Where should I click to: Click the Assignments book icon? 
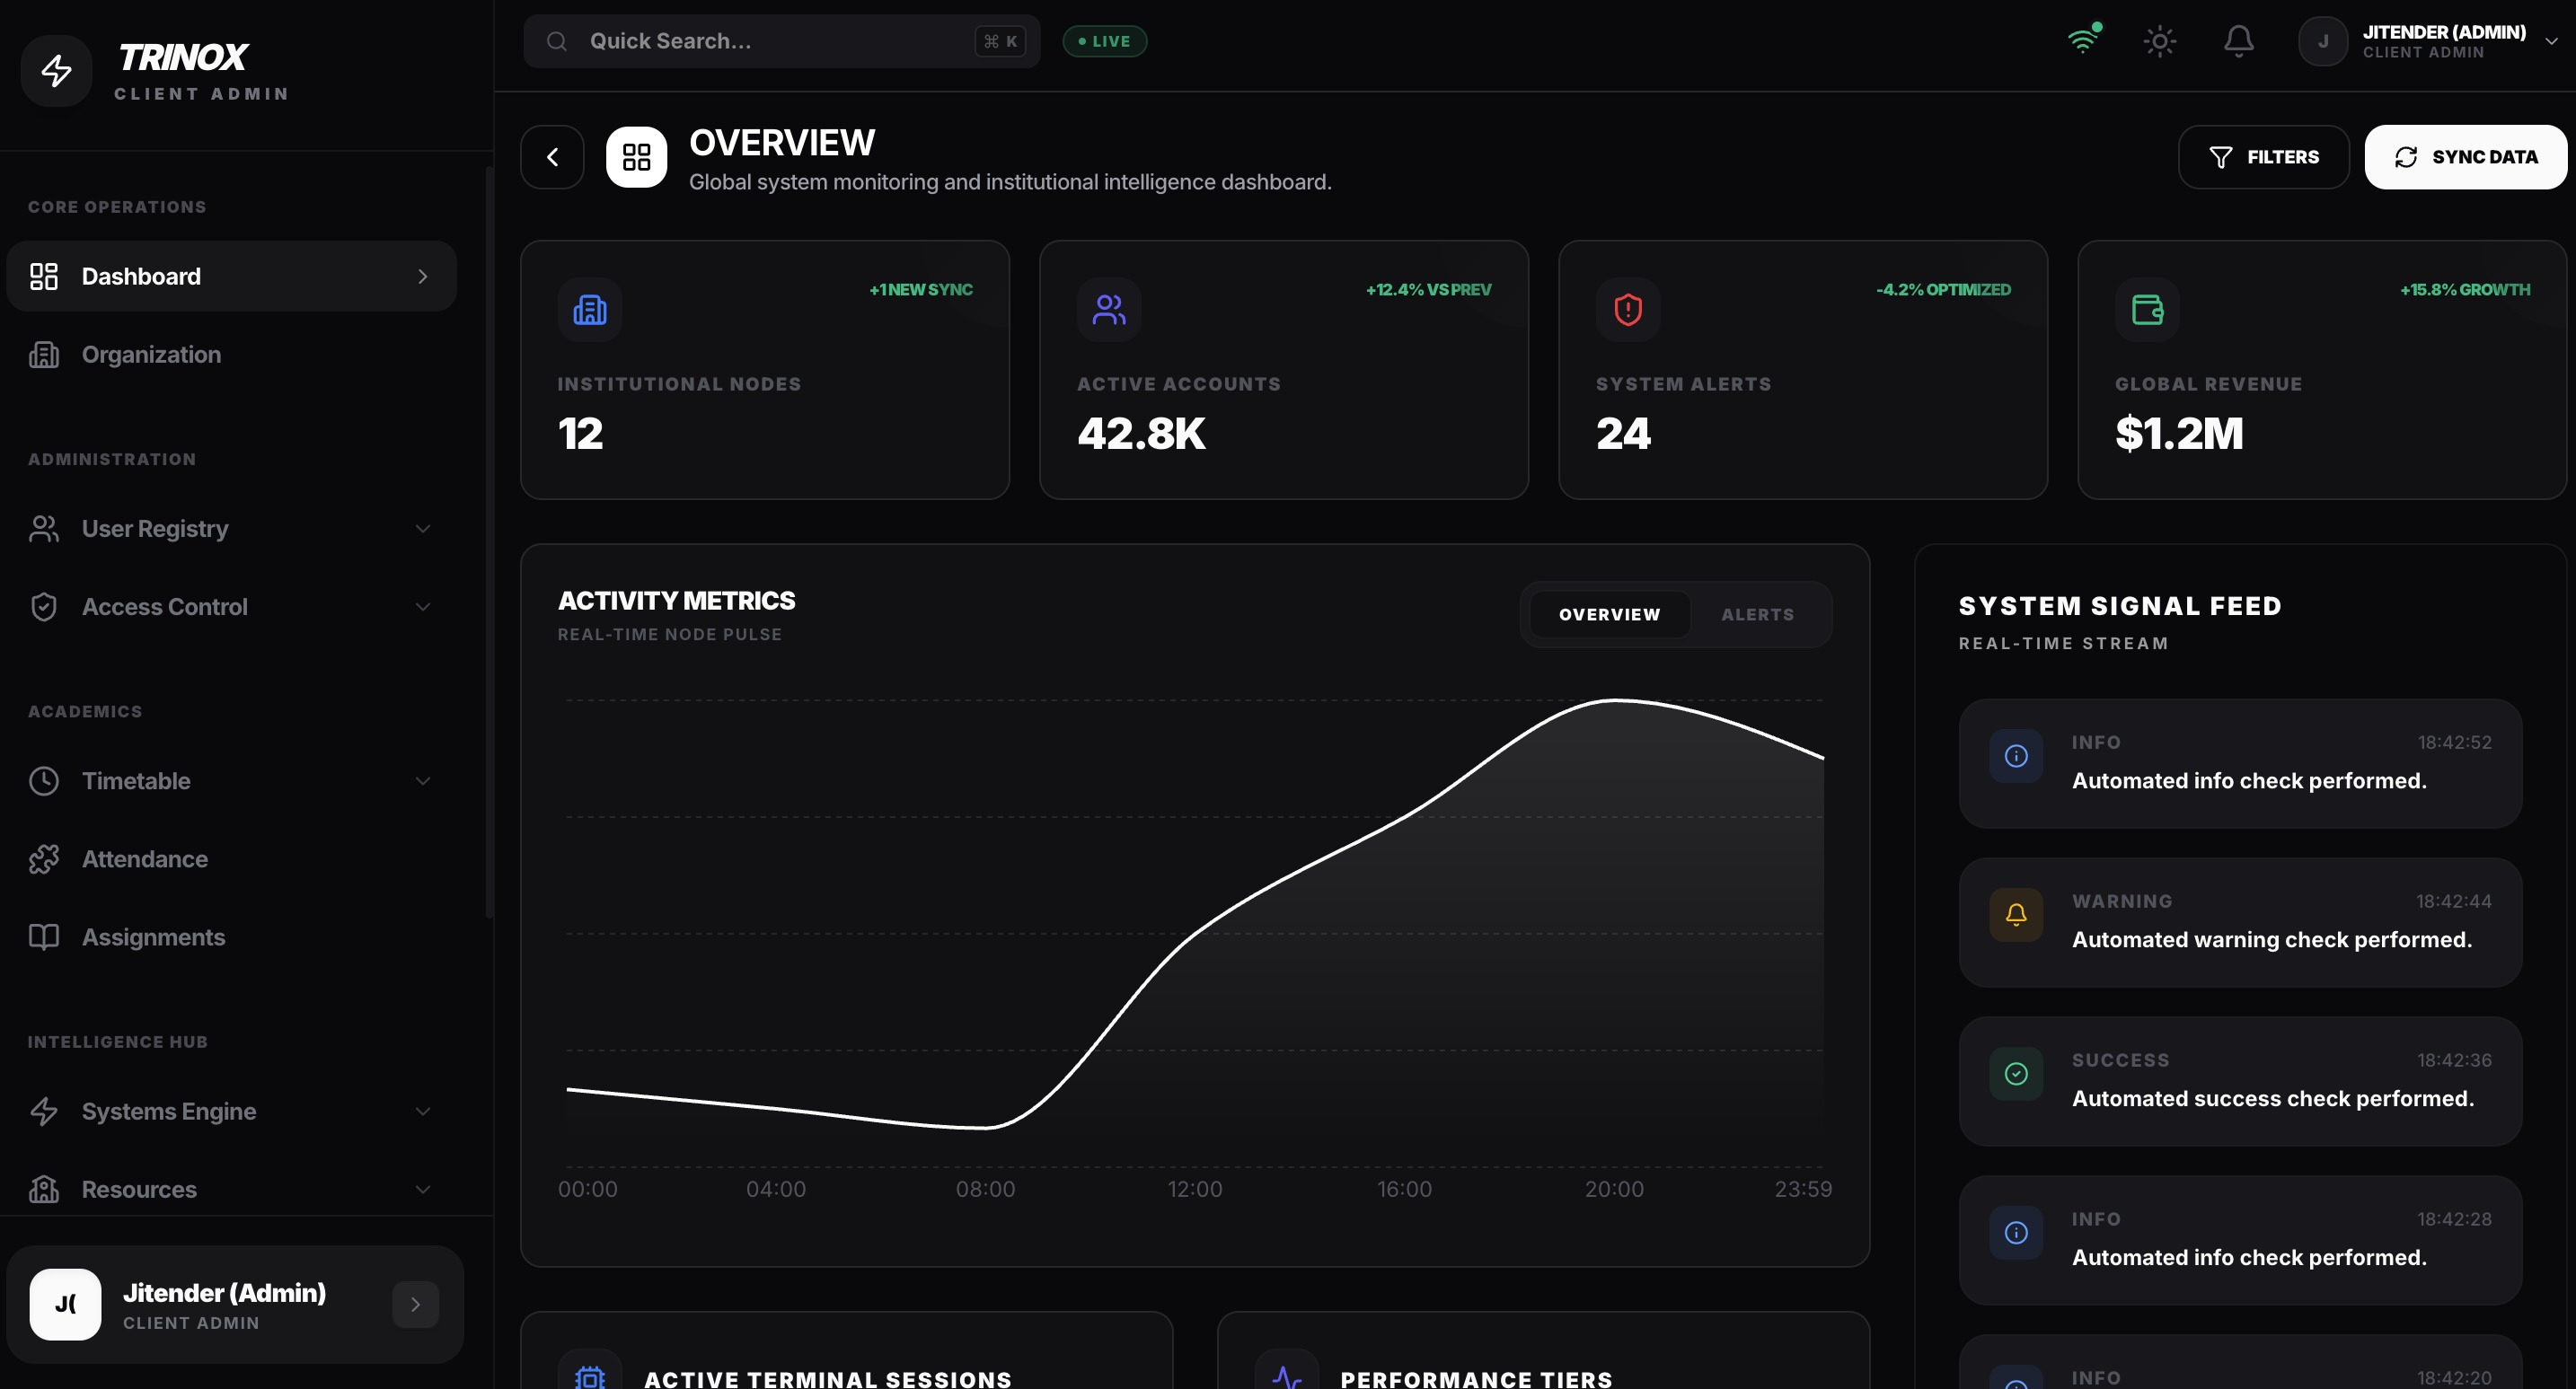coord(44,936)
